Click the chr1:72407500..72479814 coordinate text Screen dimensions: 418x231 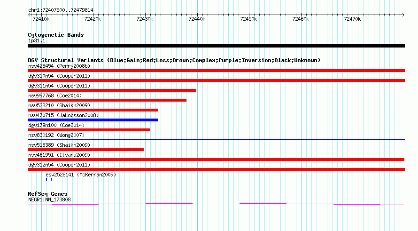click(x=61, y=10)
